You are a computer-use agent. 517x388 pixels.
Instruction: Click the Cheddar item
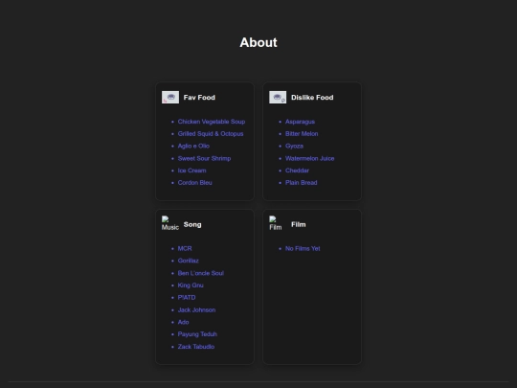pyautogui.click(x=297, y=171)
